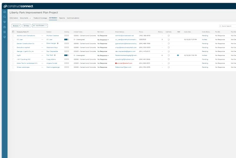Switch to the Trades & Coverage tab

[x=40, y=18]
